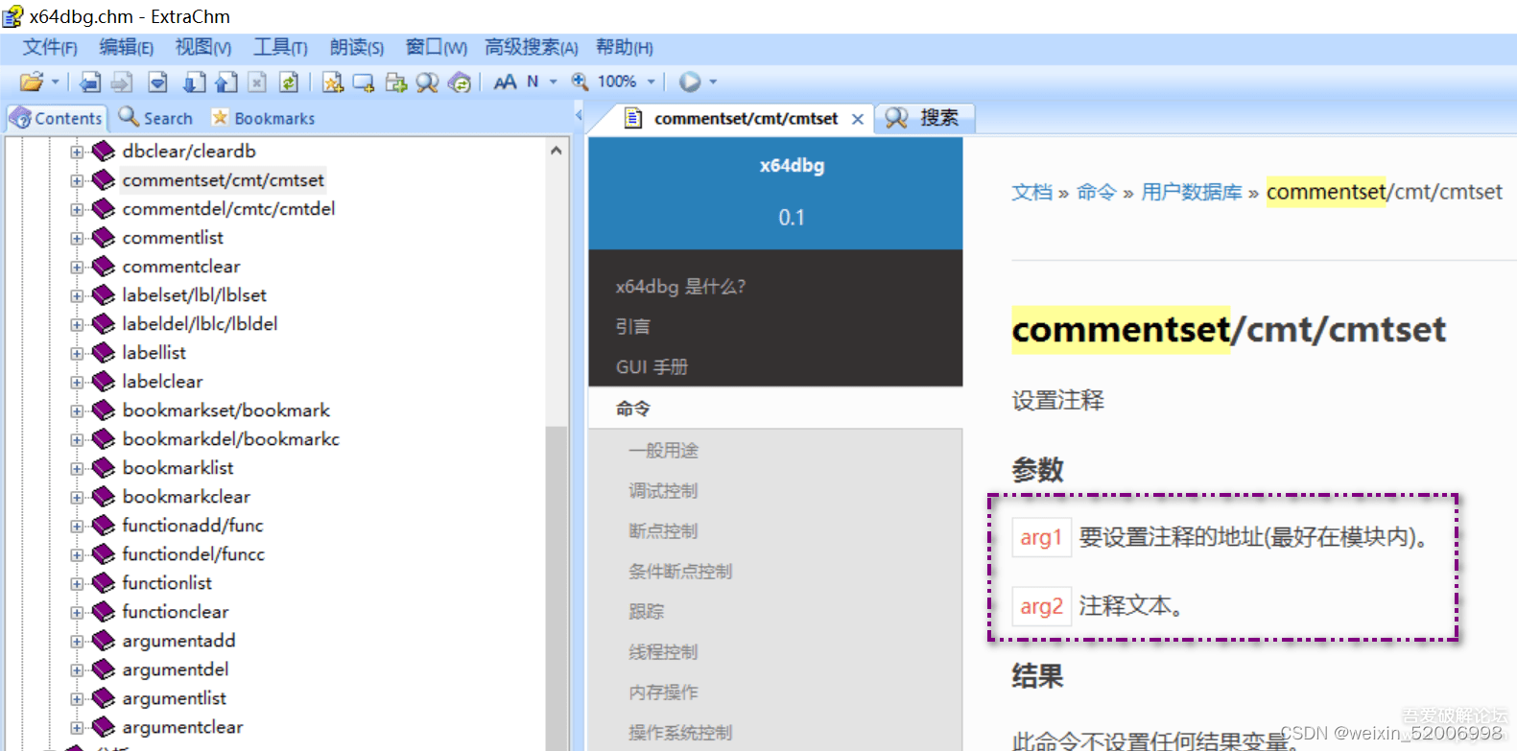
Task: Expand the argumentclear tree node
Action: pos(77,727)
